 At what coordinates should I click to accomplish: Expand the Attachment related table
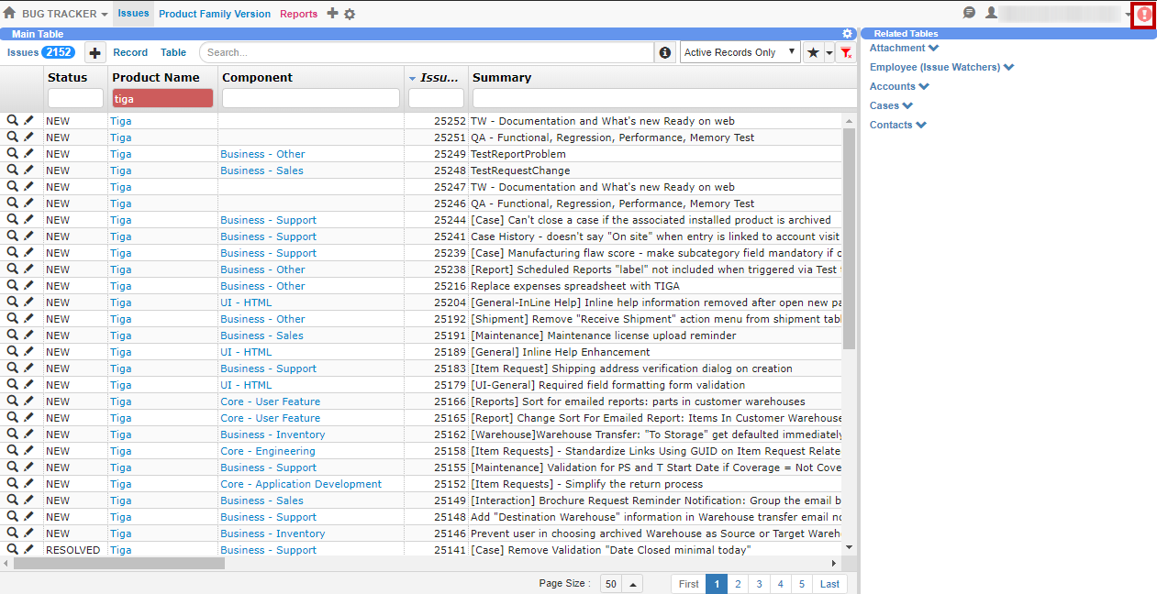904,48
